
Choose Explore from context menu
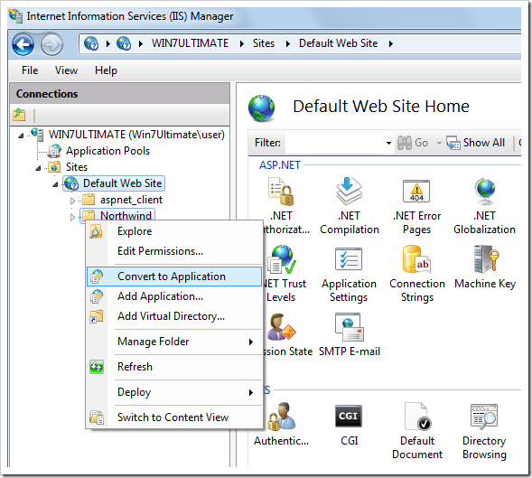tap(174, 231)
